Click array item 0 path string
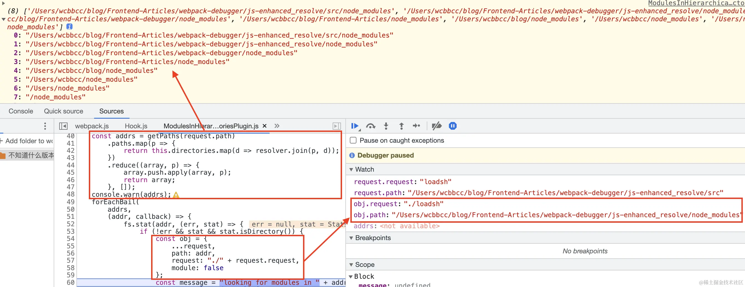Viewport: 745px width, 287px height. click(209, 35)
